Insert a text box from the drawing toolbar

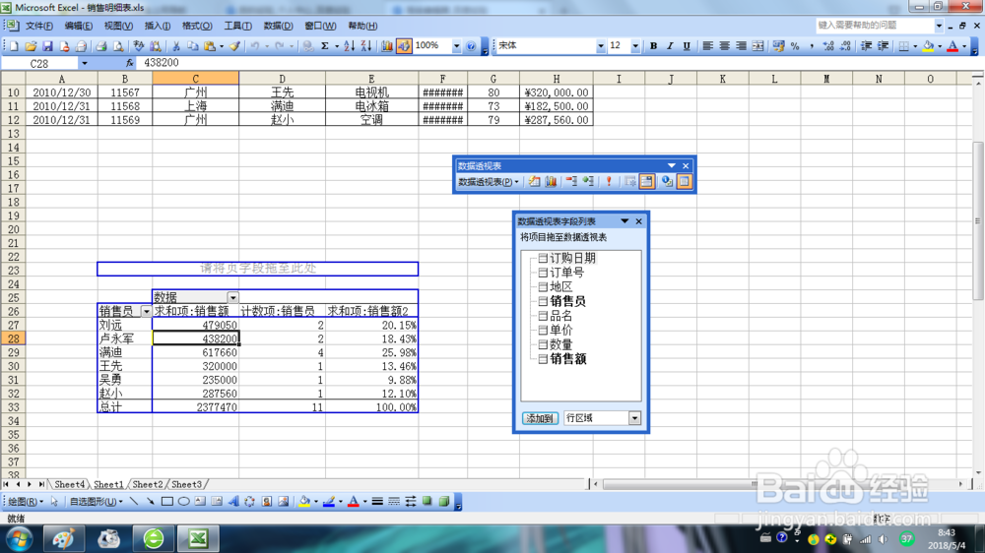point(200,502)
